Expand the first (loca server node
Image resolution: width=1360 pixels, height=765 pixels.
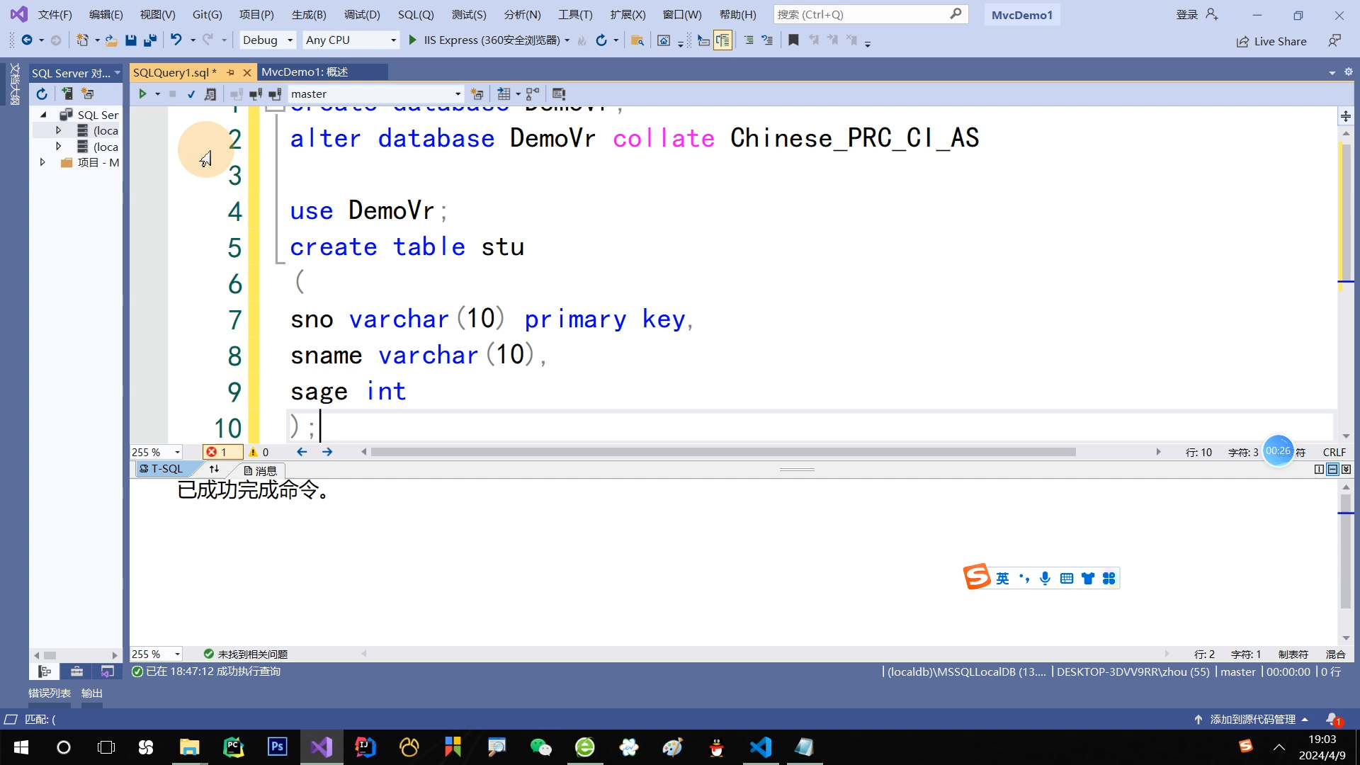[x=59, y=130]
